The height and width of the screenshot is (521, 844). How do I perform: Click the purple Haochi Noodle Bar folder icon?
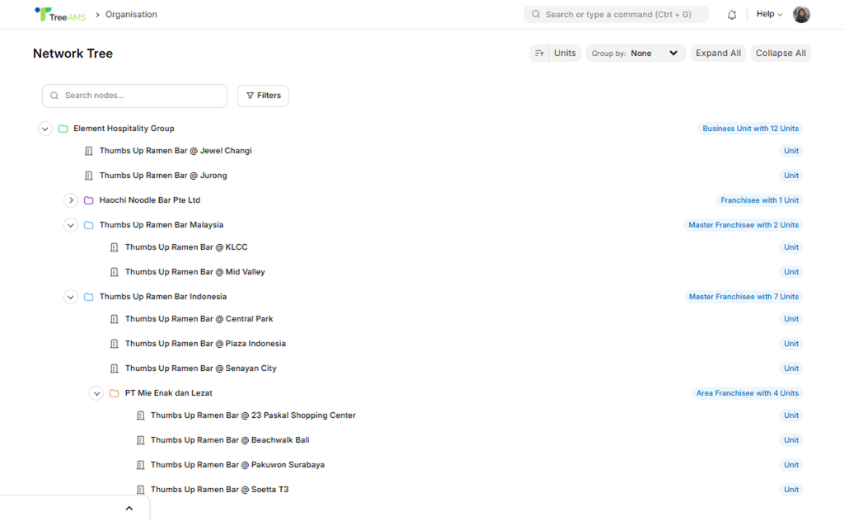(x=89, y=200)
